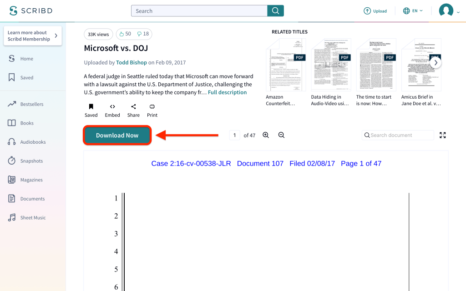The width and height of the screenshot is (466, 291).
Task: Open Bestsellers in the sidebar
Action: point(32,104)
